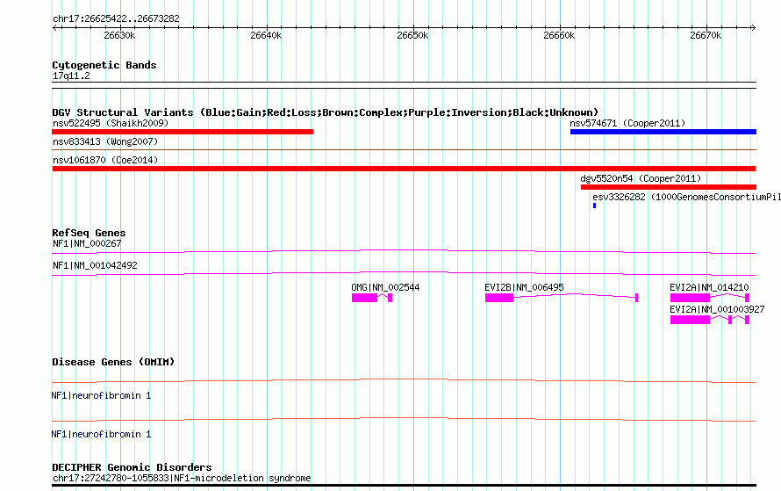Select the red dgv5520n54 (Cooper2011) loss bar
This screenshot has height=491, width=781.
click(668, 187)
